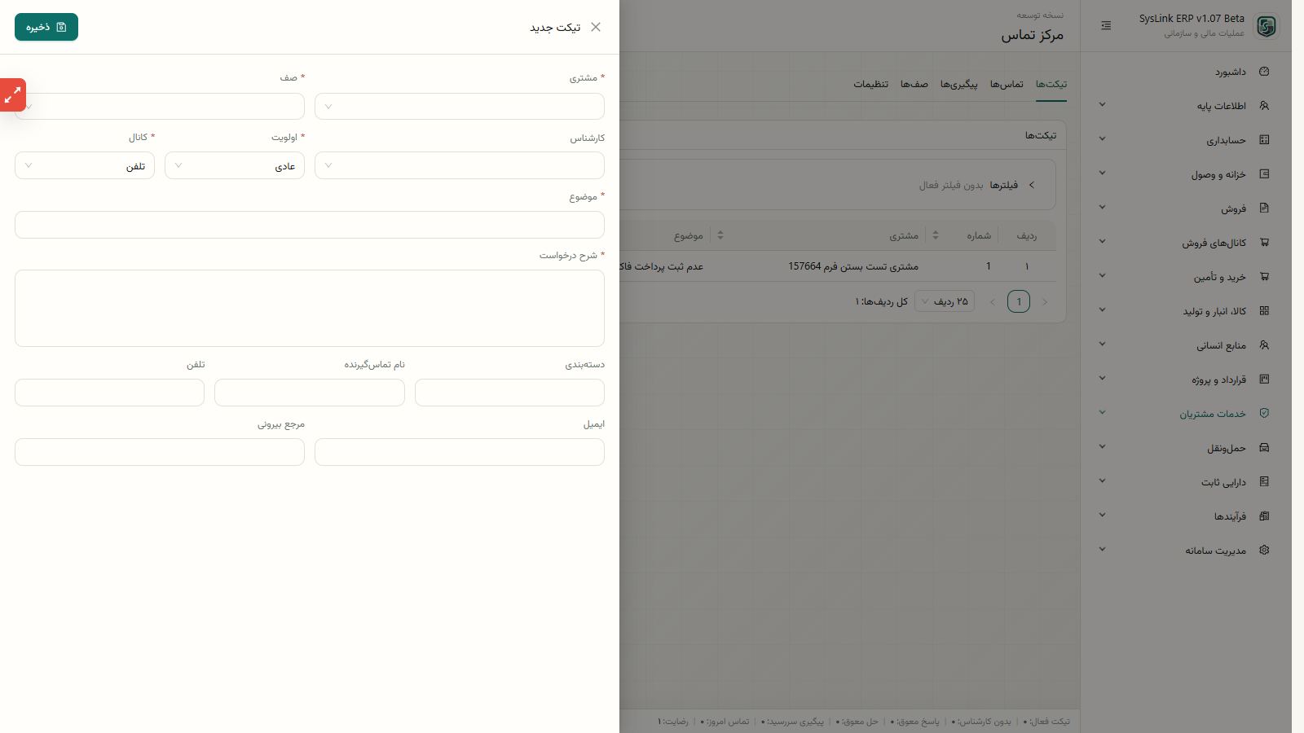Click the red expand arrows floating button
This screenshot has width=1304, height=733.
pos(12,95)
